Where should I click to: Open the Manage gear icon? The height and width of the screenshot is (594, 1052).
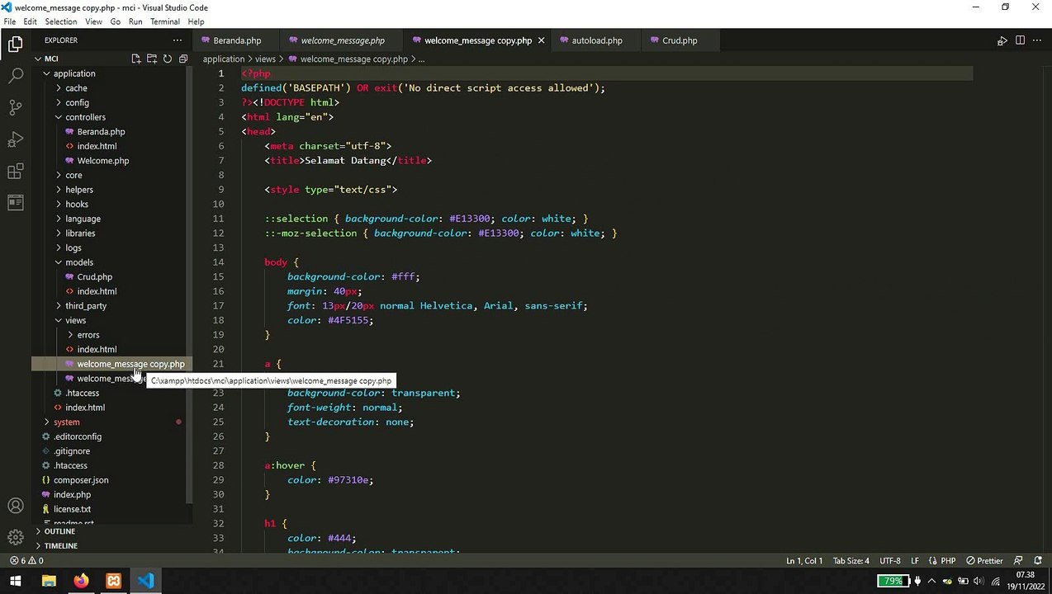pyautogui.click(x=15, y=537)
